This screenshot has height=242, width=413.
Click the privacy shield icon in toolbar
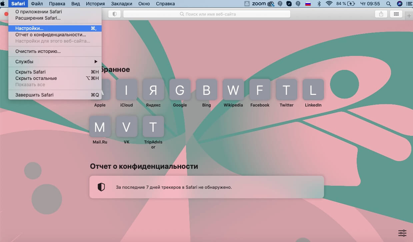pos(115,14)
